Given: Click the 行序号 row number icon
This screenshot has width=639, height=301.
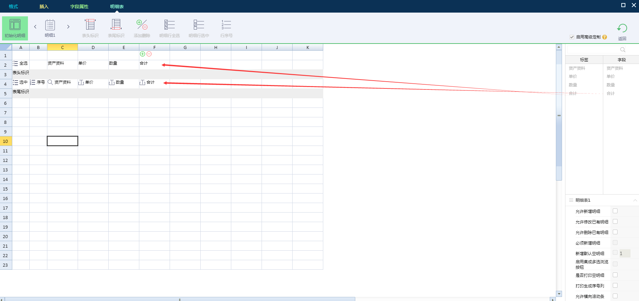Looking at the screenshot, I should (x=226, y=25).
